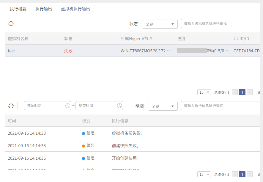
Task: Click the 状态 column header
Action: [x=68, y=39]
